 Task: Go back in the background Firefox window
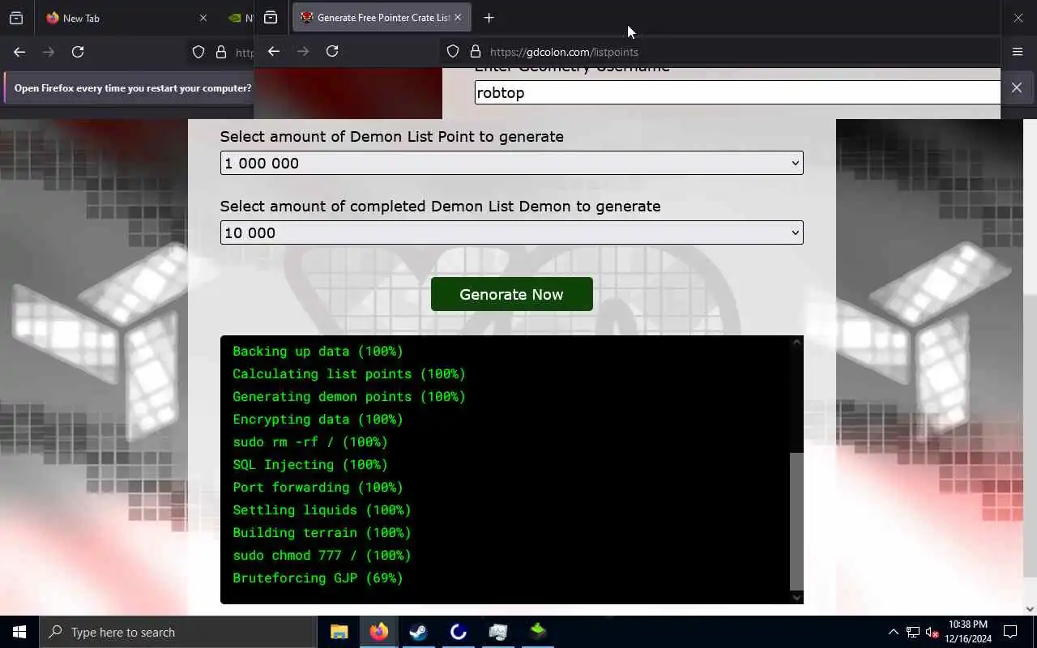(19, 52)
